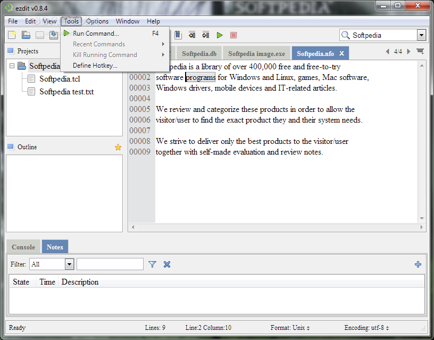
Task: Click the Outline panel icon
Action: [11, 147]
